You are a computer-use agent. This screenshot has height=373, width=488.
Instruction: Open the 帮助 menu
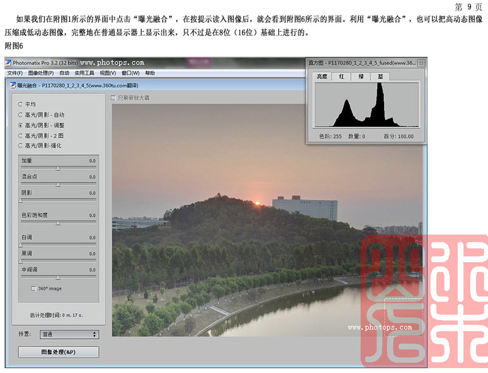[x=150, y=73]
